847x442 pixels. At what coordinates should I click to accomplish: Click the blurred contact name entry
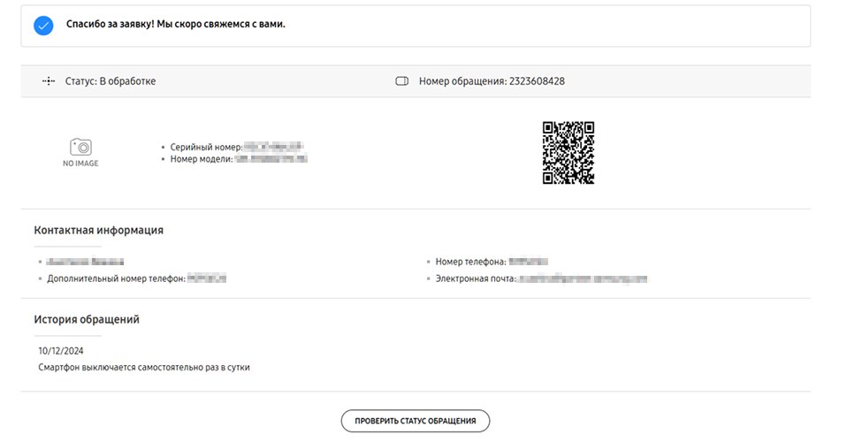[85, 262]
